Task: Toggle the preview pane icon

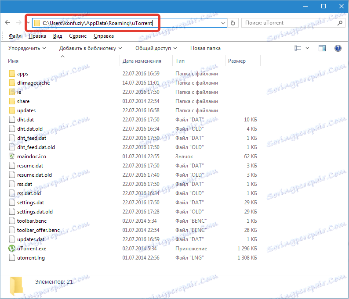Action: (322, 48)
